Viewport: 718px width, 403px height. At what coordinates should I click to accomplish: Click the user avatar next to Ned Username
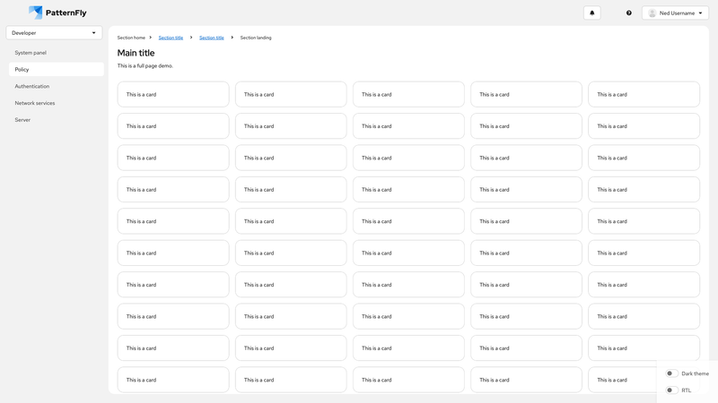click(652, 13)
